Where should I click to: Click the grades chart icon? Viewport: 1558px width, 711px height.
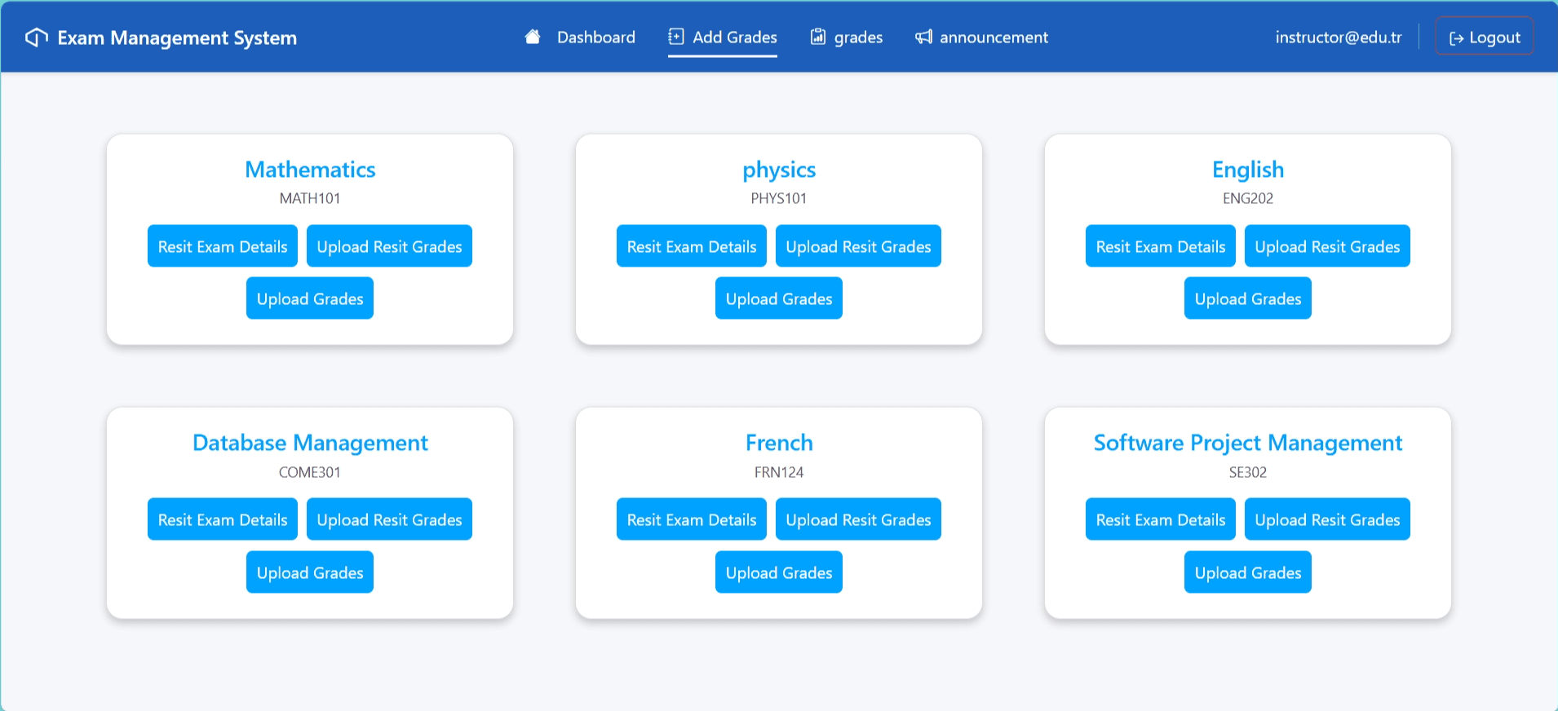click(817, 37)
